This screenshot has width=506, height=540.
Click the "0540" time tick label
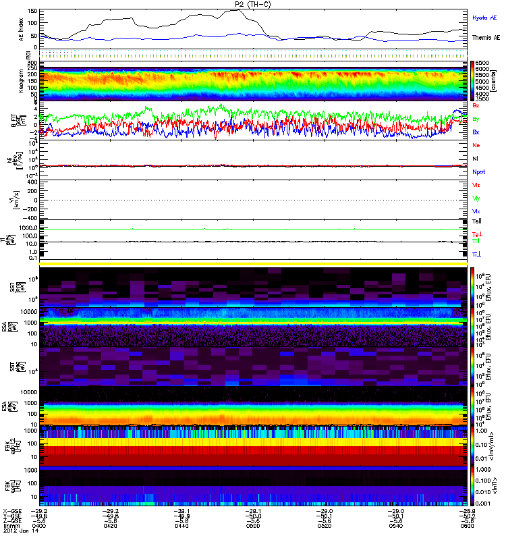(395, 526)
